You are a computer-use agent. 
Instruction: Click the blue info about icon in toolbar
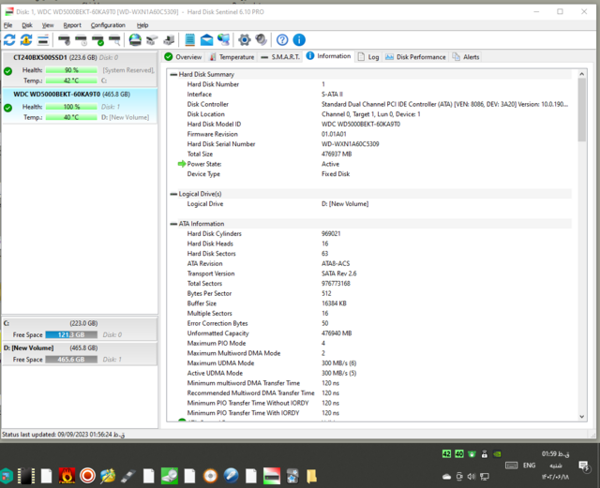tap(299, 40)
